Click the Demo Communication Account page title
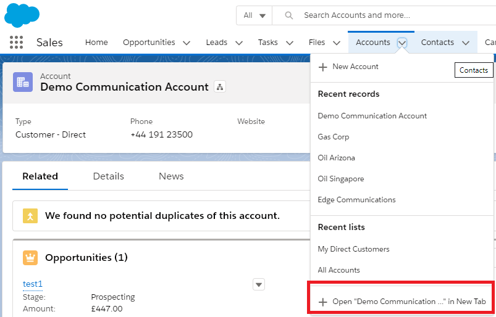496x317 pixels. tap(124, 87)
